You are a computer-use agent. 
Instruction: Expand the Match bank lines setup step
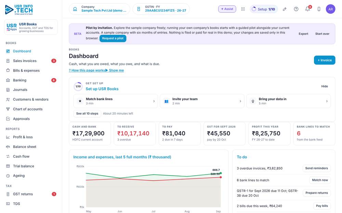(116, 101)
